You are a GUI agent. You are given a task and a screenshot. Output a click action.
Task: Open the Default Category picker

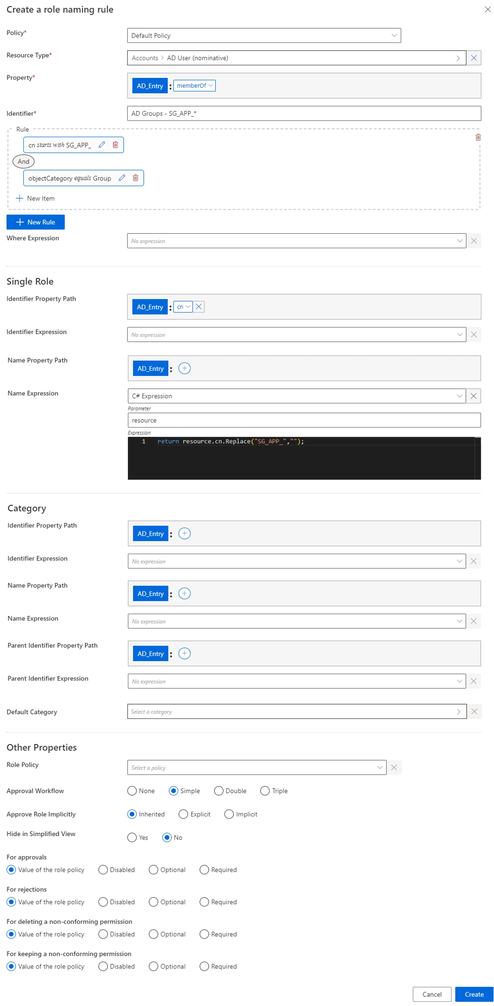click(x=297, y=711)
